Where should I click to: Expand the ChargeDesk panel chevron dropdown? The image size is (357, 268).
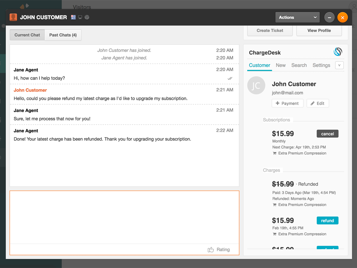click(x=339, y=65)
